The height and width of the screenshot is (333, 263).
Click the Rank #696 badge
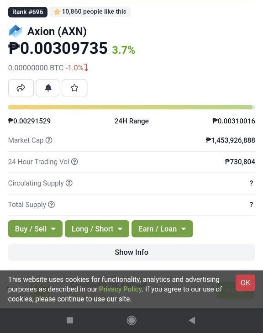pos(27,12)
